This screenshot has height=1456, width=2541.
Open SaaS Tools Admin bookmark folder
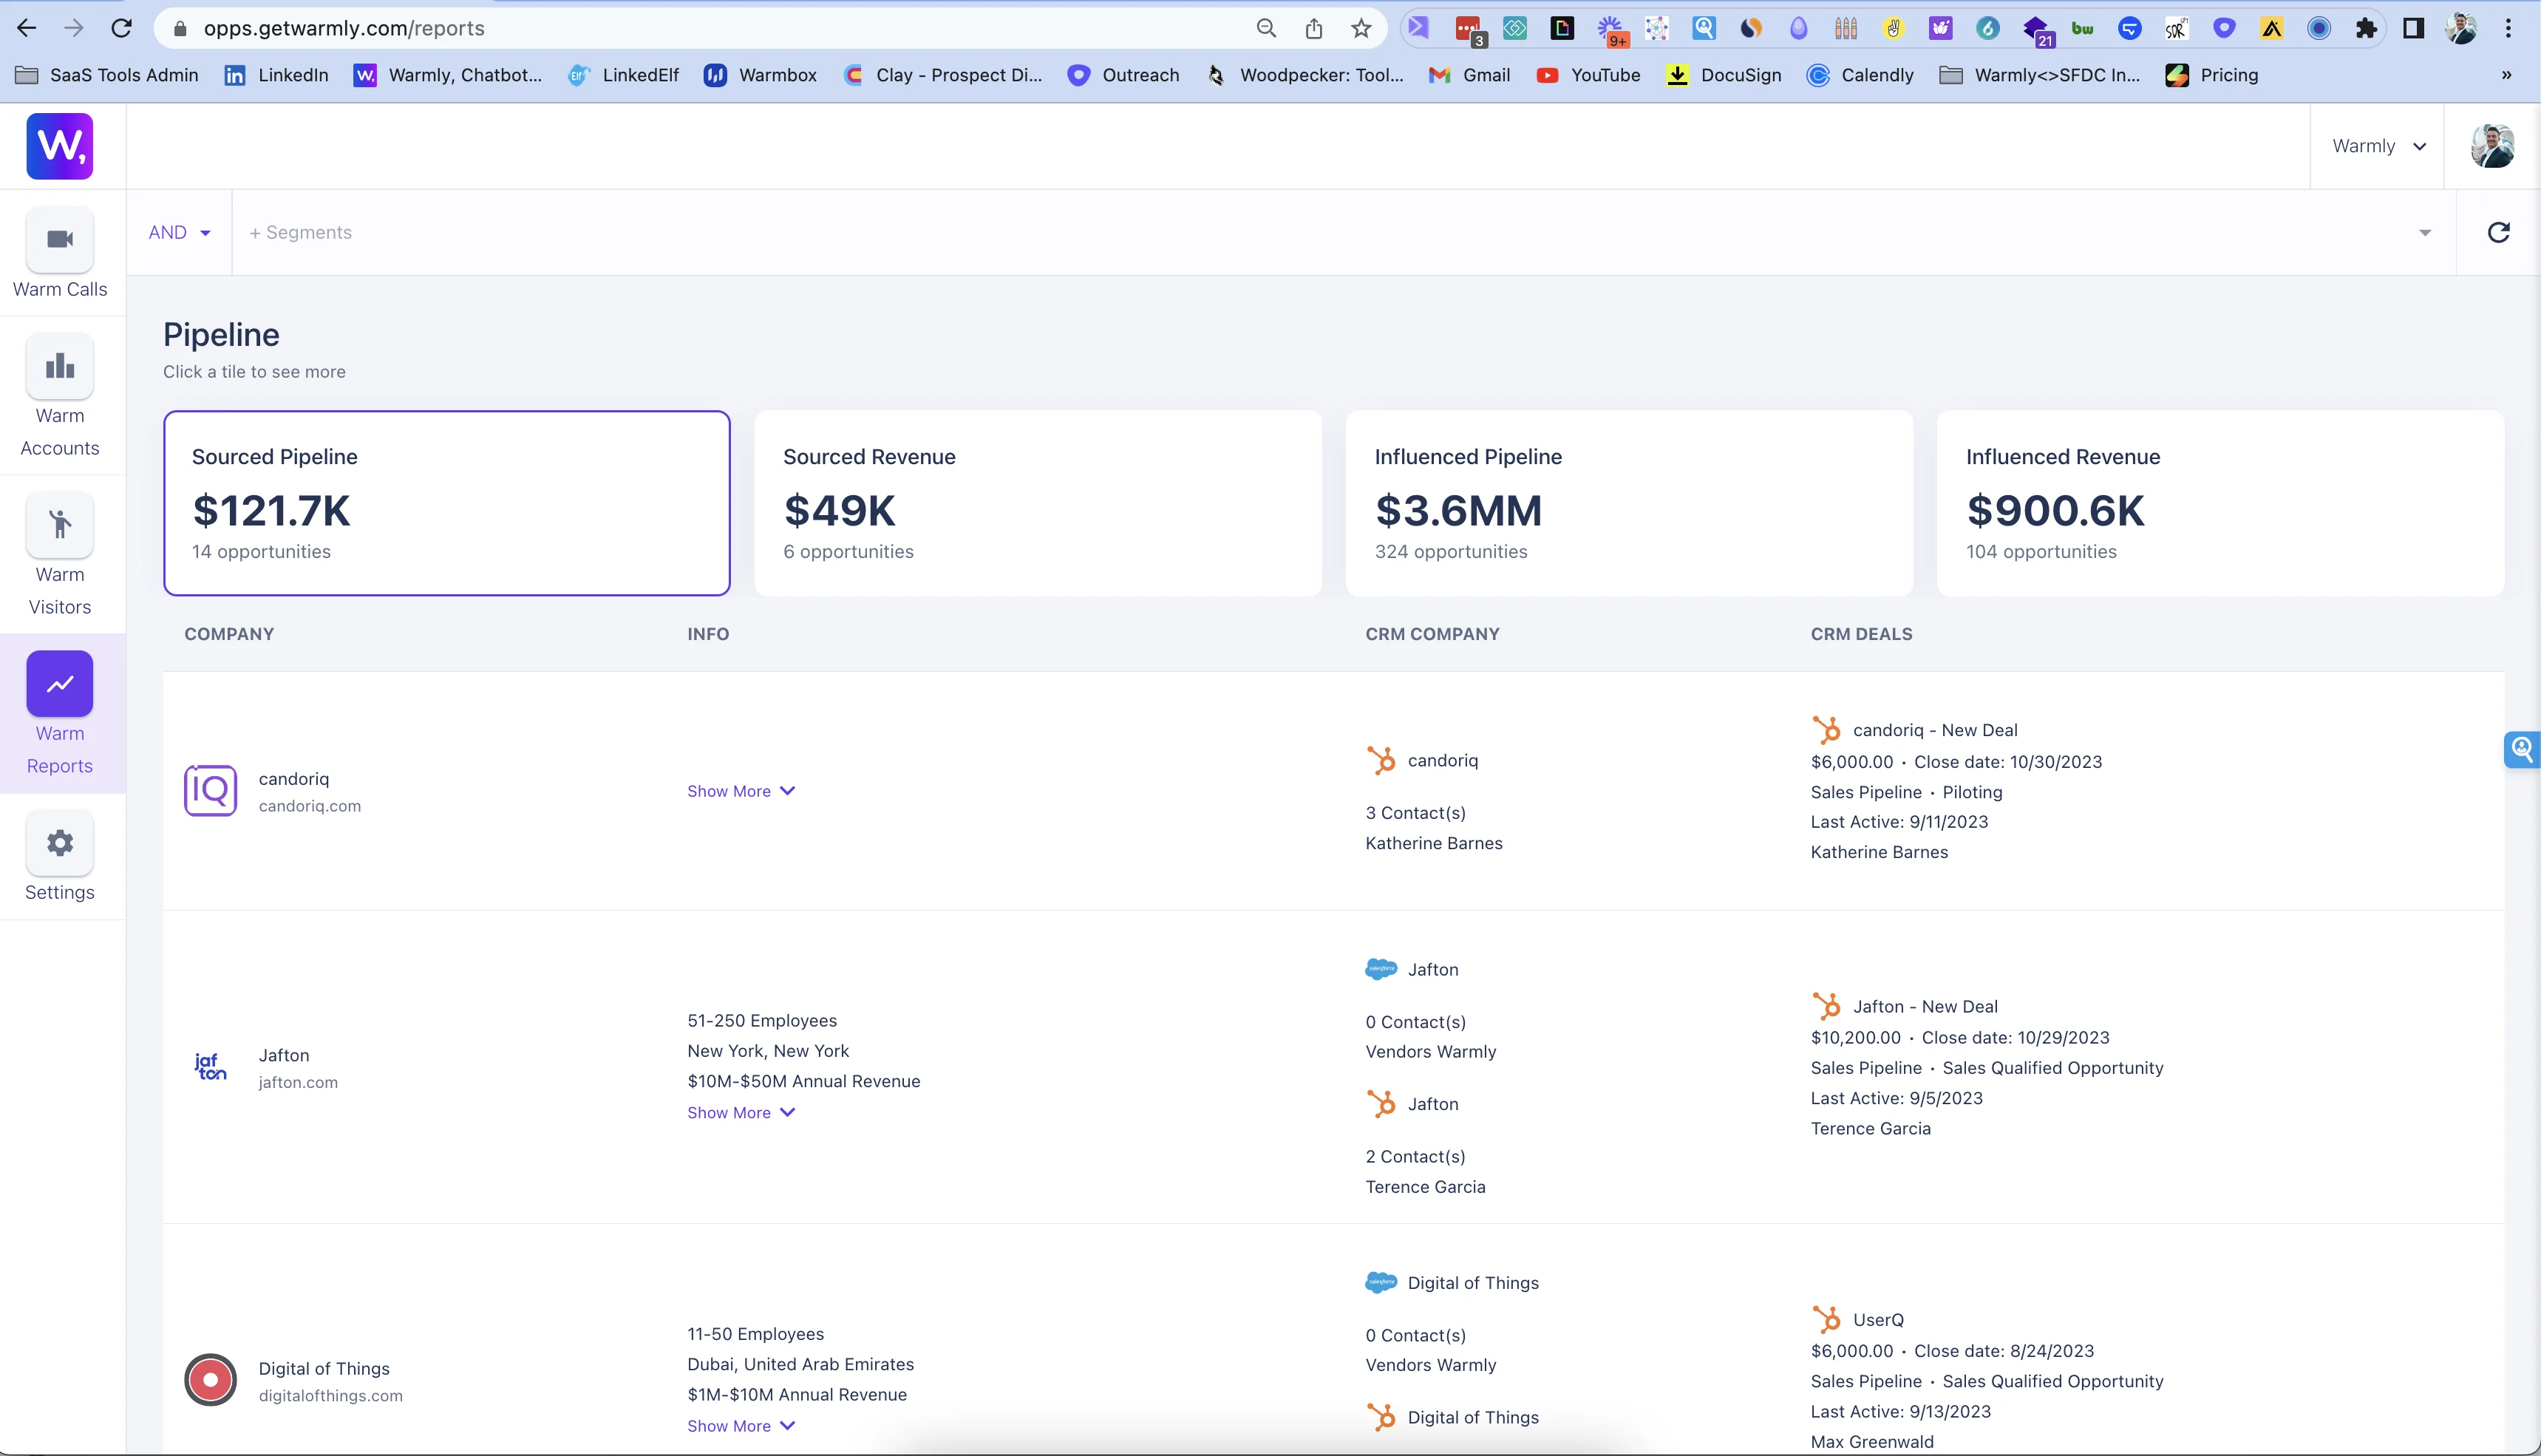(x=107, y=75)
